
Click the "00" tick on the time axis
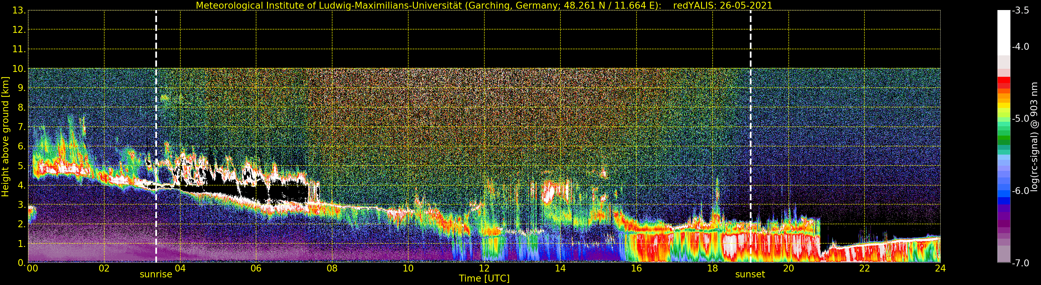32,268
